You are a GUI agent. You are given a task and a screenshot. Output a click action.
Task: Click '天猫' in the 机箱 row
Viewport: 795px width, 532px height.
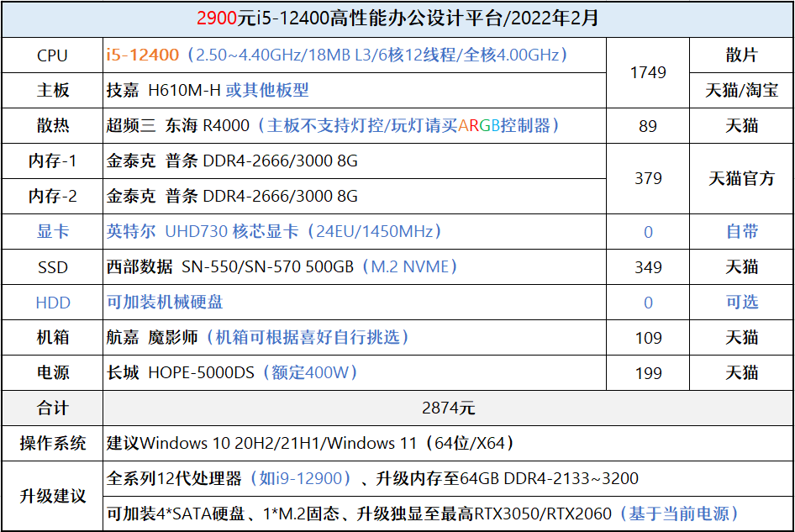pos(741,337)
